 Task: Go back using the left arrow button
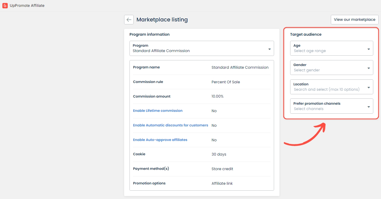click(129, 20)
